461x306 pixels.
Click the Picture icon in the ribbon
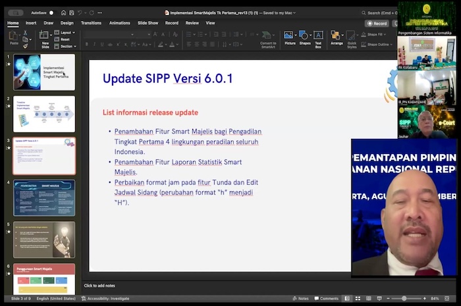(289, 38)
